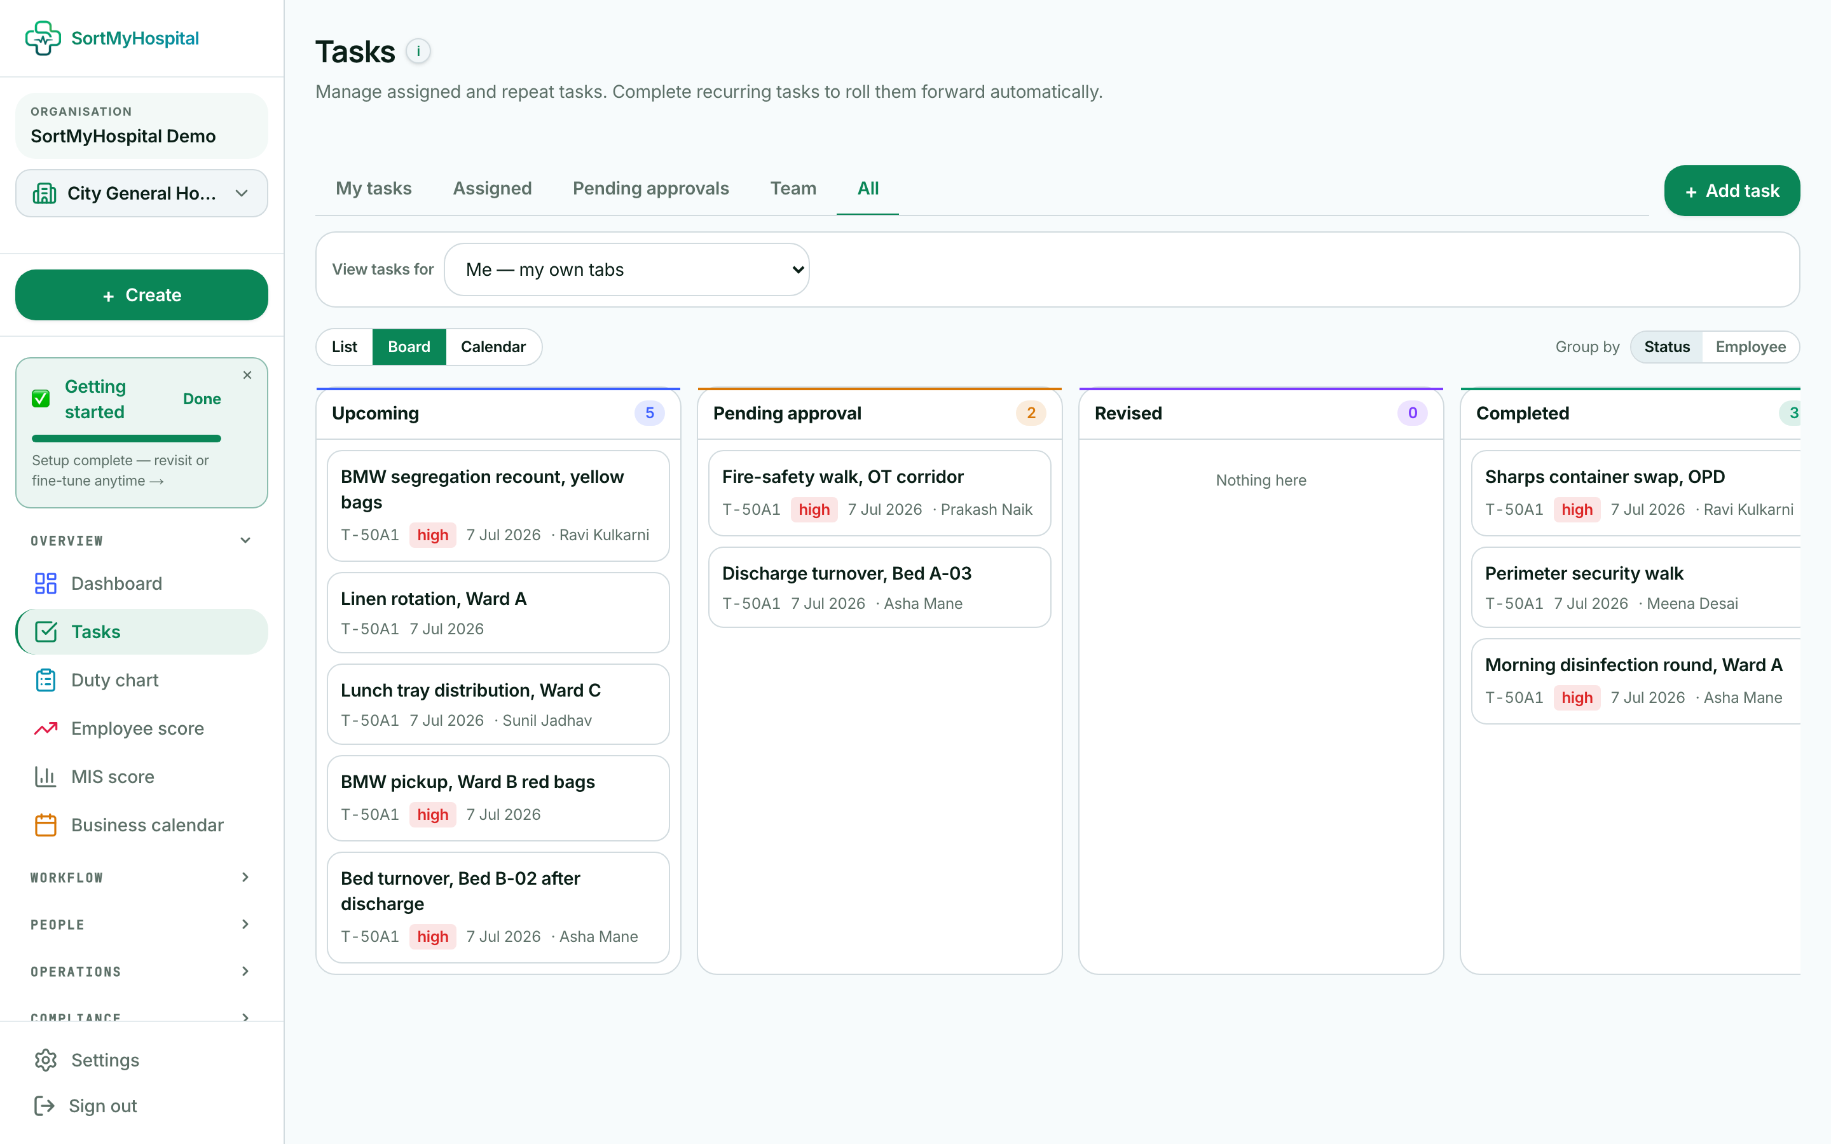Open Morning disinfection round, Ward A card
The width and height of the screenshot is (1831, 1144).
[x=1636, y=681]
